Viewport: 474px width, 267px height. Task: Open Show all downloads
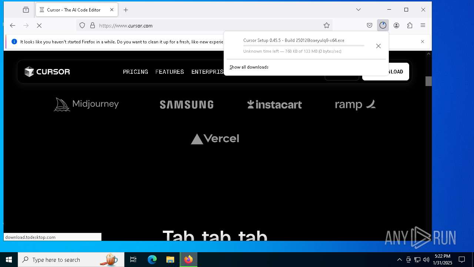coord(249,67)
